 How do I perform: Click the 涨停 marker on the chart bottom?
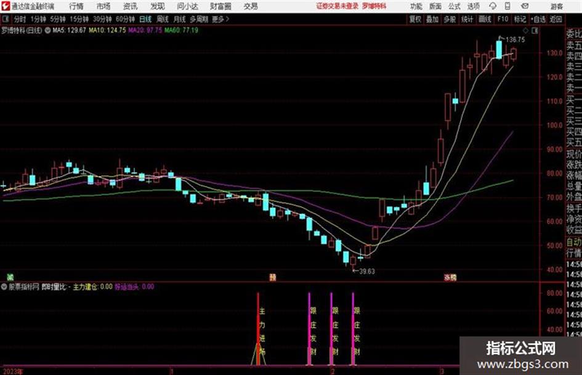coord(450,277)
